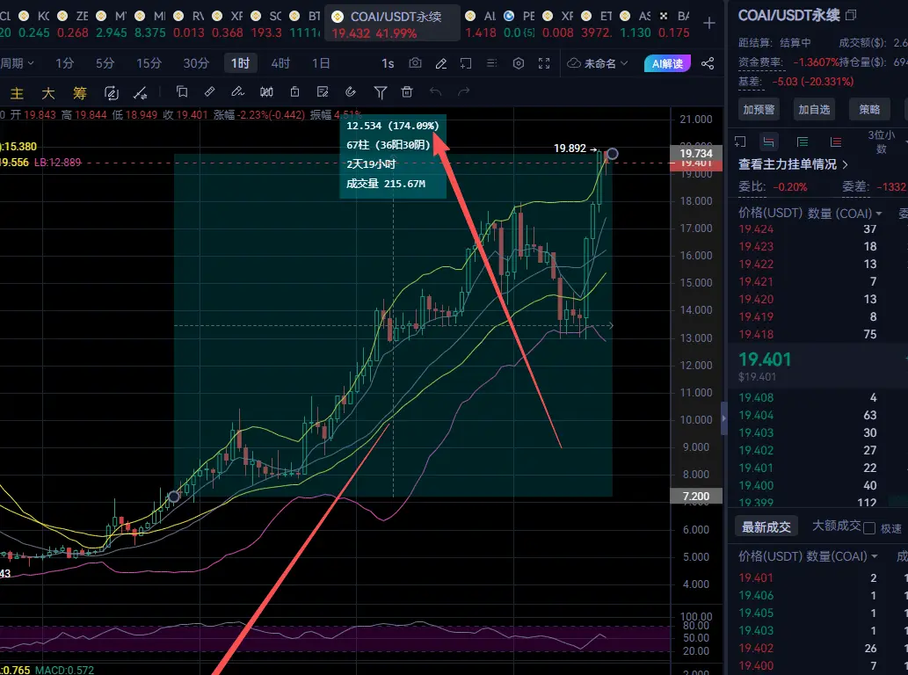Open the drawing pencil tool in top toolbar
The height and width of the screenshot is (675, 908).
pyautogui.click(x=441, y=63)
